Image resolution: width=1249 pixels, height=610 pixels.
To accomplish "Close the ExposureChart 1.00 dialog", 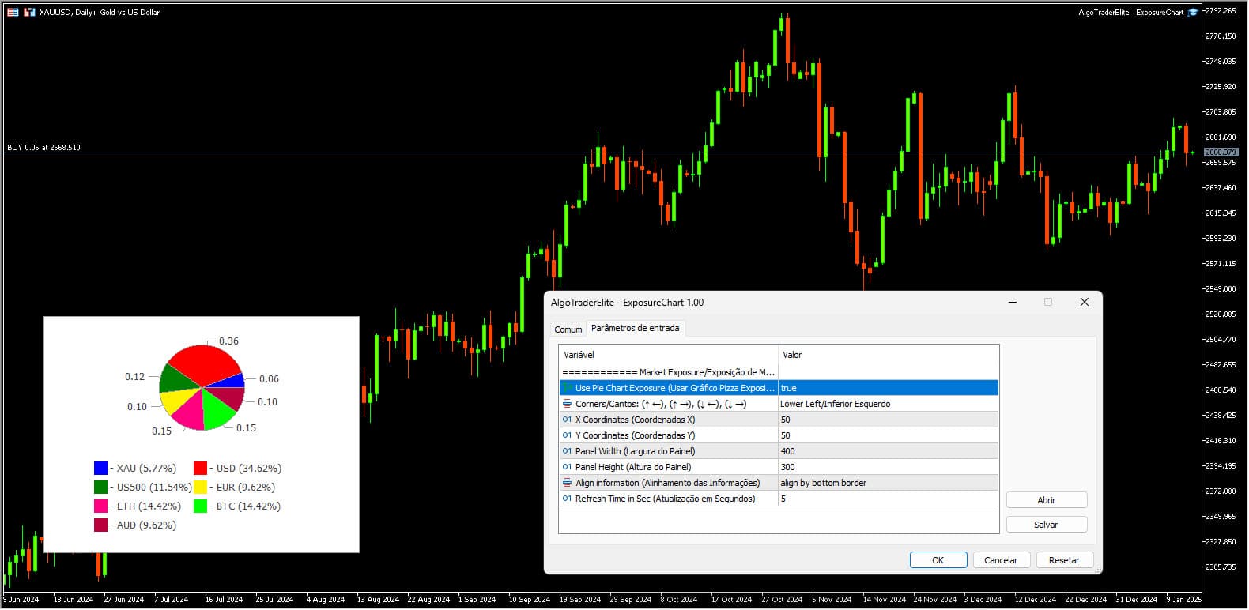I will point(1085,302).
